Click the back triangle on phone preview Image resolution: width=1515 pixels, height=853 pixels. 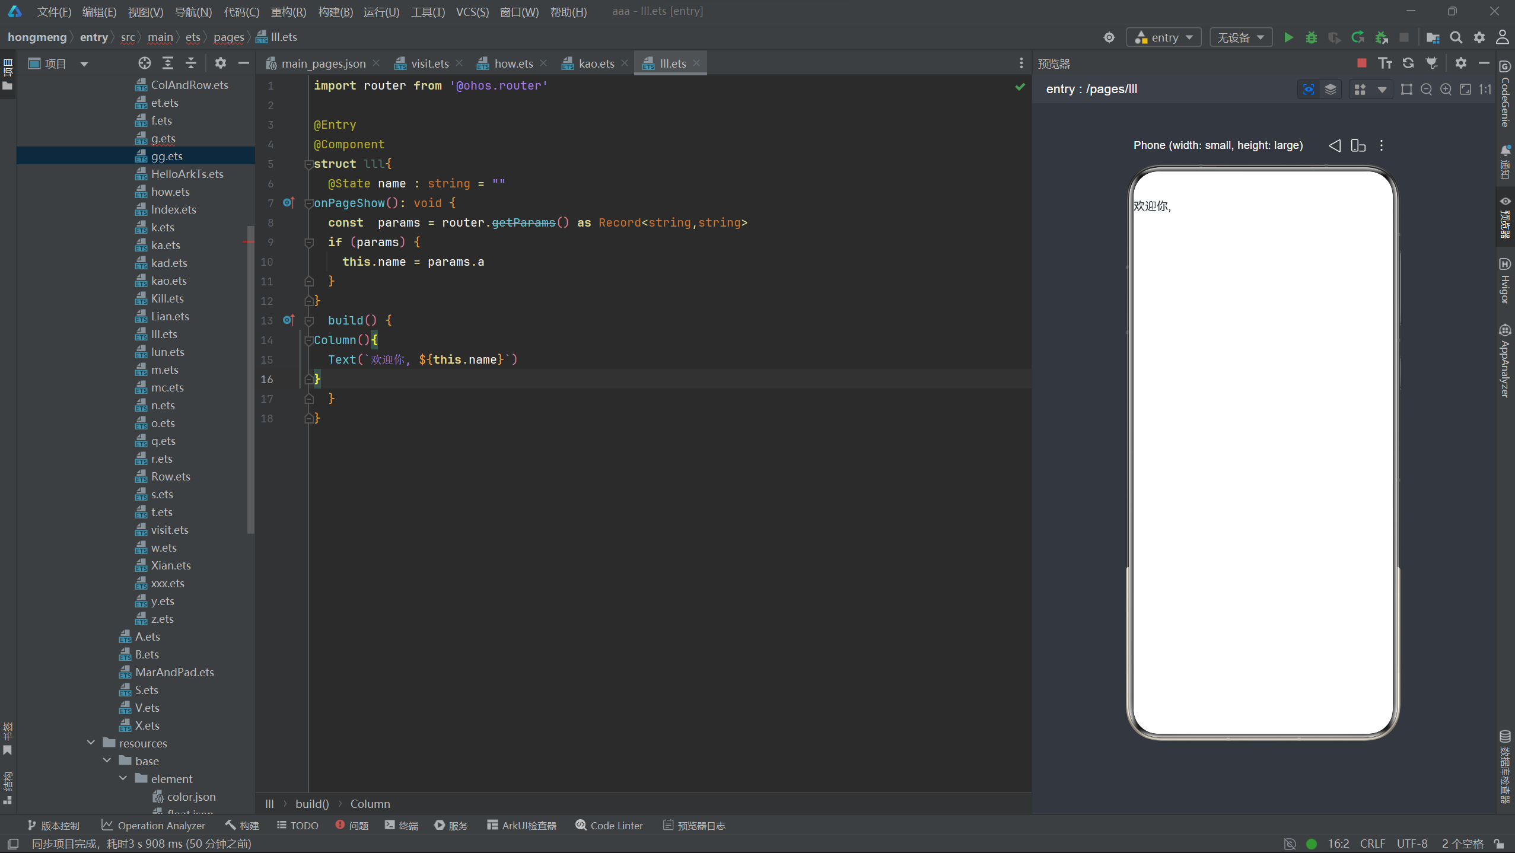pyautogui.click(x=1334, y=145)
